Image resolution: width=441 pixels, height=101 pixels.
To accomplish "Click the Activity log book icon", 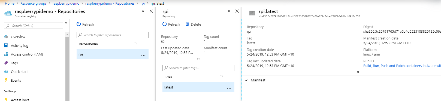I will pyautogui.click(x=6, y=45).
